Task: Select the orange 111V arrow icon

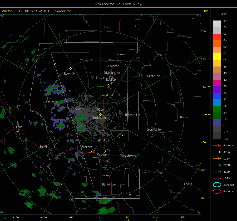Action: pos(217,158)
